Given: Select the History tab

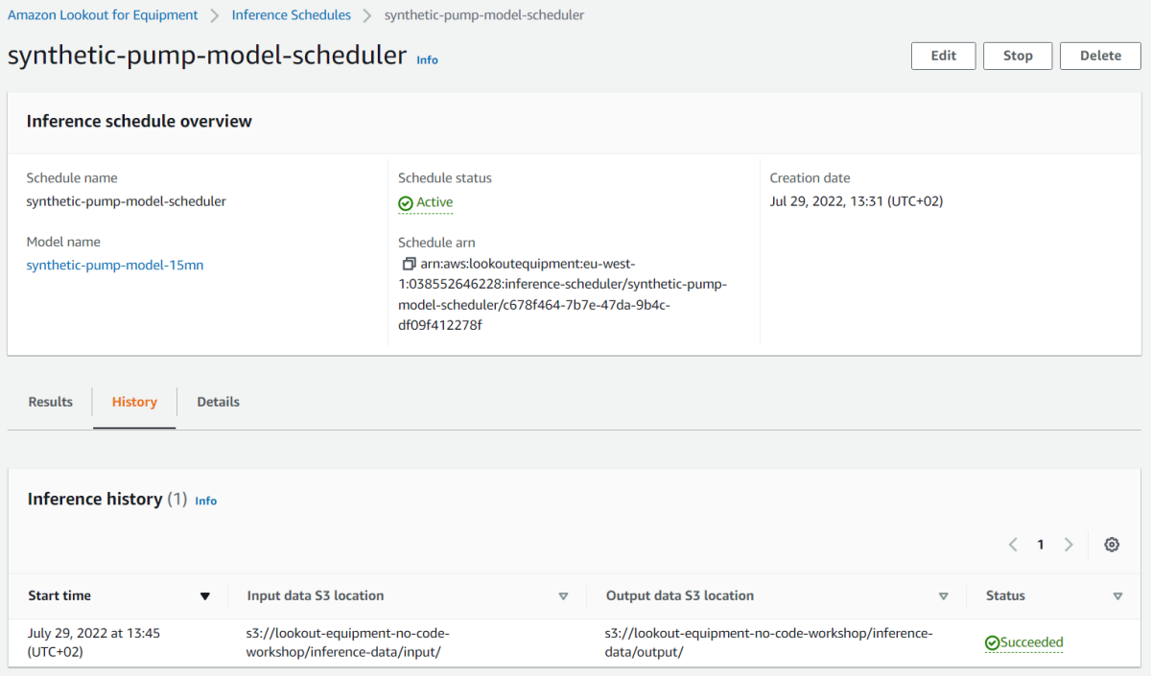Looking at the screenshot, I should point(134,402).
